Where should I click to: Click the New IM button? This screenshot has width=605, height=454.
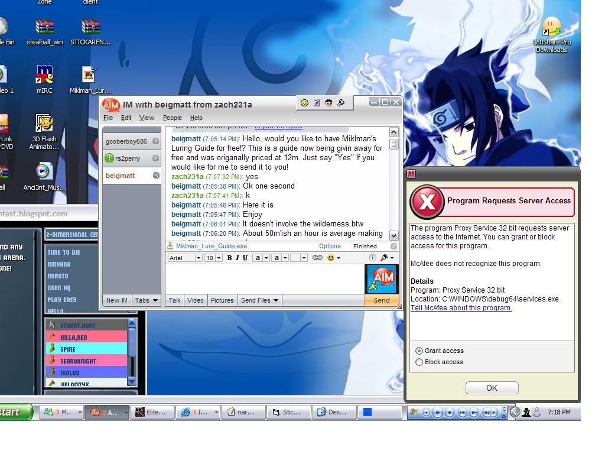click(116, 300)
